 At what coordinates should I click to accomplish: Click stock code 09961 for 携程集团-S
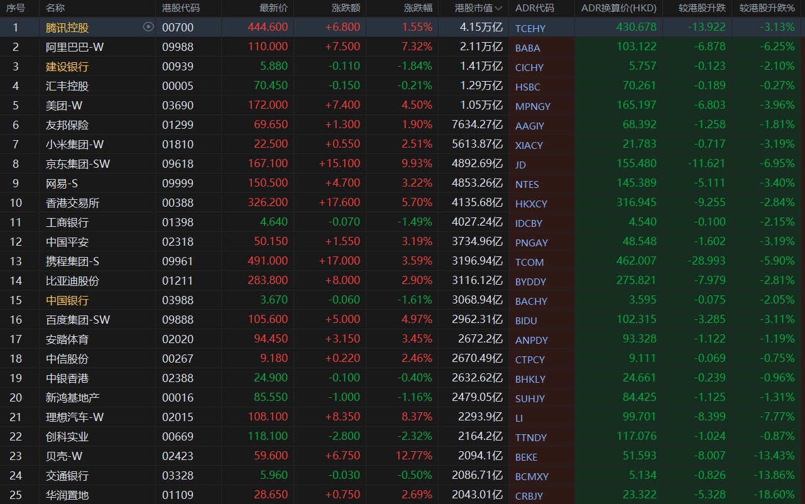(178, 261)
